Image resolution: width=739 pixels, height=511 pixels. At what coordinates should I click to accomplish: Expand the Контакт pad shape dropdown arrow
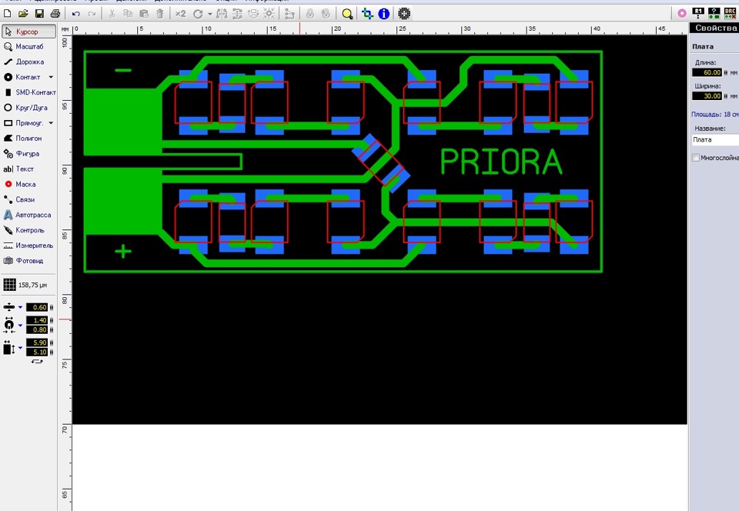tap(51, 77)
